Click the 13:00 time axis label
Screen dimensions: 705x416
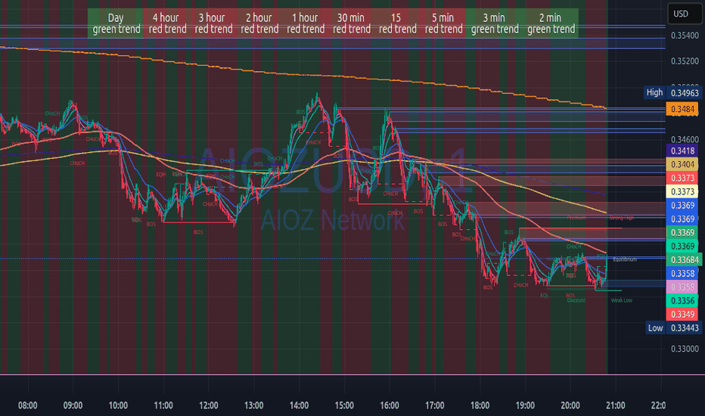pos(253,405)
